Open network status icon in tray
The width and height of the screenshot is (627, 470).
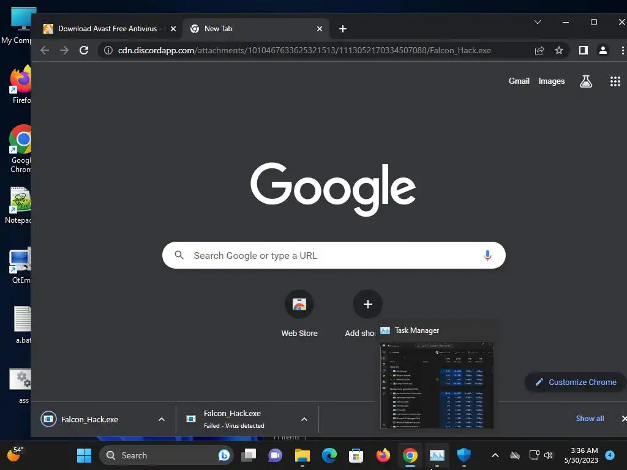[x=534, y=455]
